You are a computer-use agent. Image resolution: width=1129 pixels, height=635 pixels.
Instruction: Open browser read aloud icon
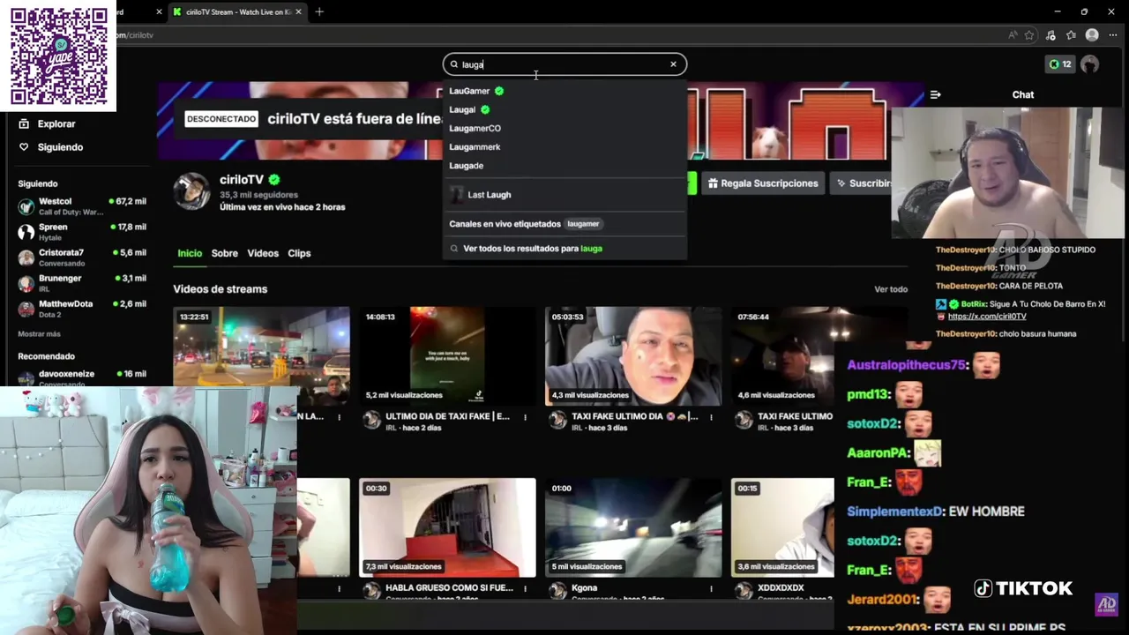point(1013,35)
